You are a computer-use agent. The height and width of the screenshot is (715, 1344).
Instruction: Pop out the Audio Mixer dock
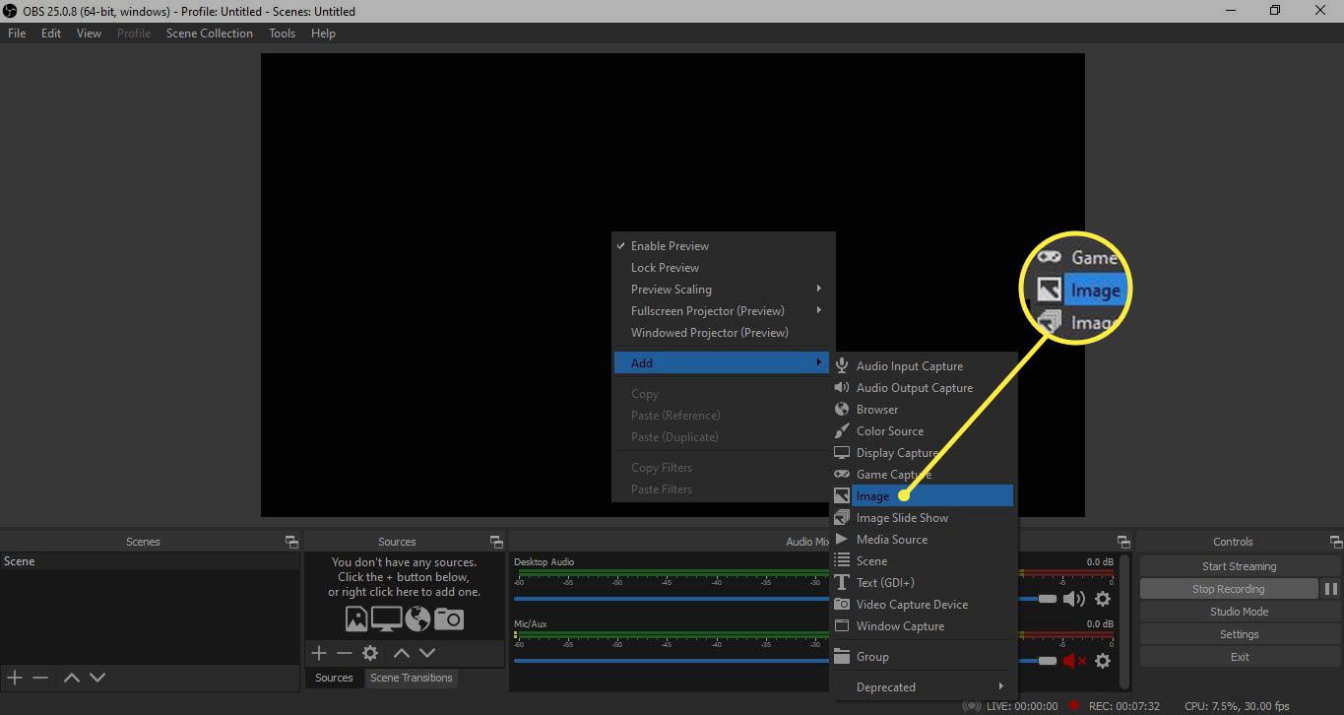click(x=1123, y=542)
